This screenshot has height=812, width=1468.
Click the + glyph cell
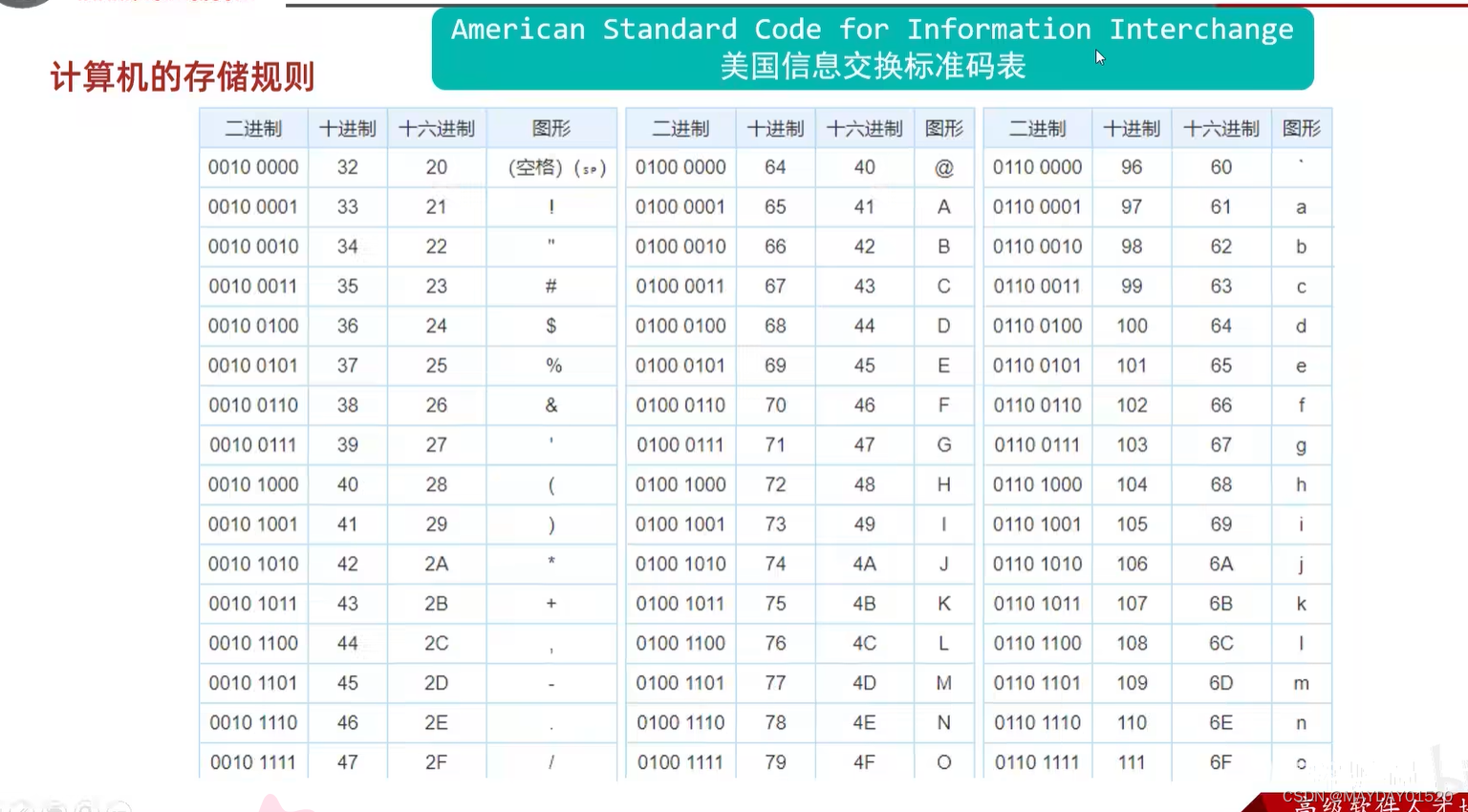pyautogui.click(x=551, y=604)
